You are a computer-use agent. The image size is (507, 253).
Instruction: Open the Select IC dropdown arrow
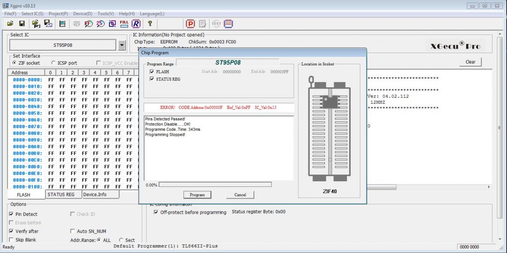[122, 45]
